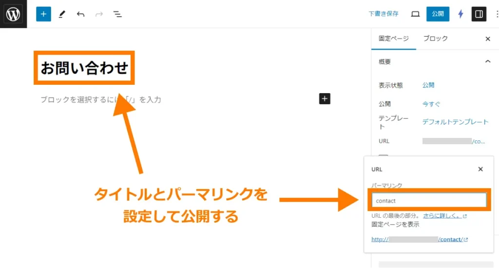Select the pencil Tools icon
This screenshot has height=268, width=499.
62,14
